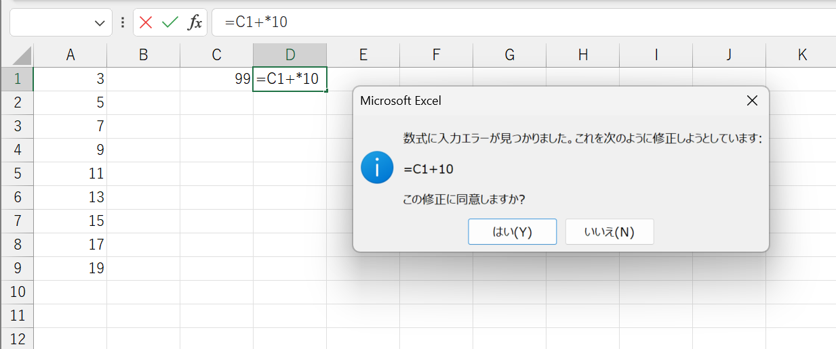Click cell C1 containing 99
This screenshot has height=349, width=836.
pos(217,79)
